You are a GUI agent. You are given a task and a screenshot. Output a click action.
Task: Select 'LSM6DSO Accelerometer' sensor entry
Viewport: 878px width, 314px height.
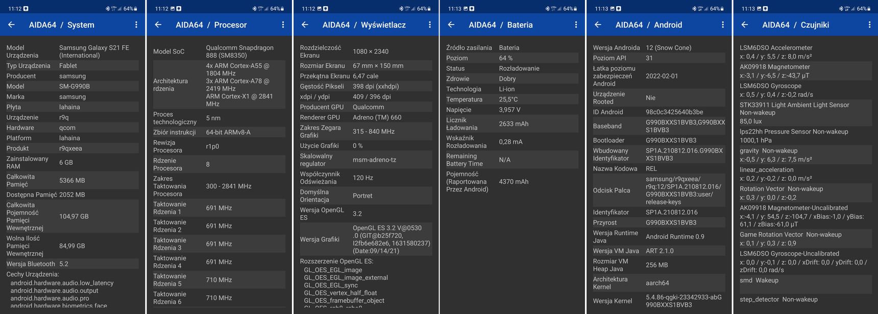click(805, 52)
